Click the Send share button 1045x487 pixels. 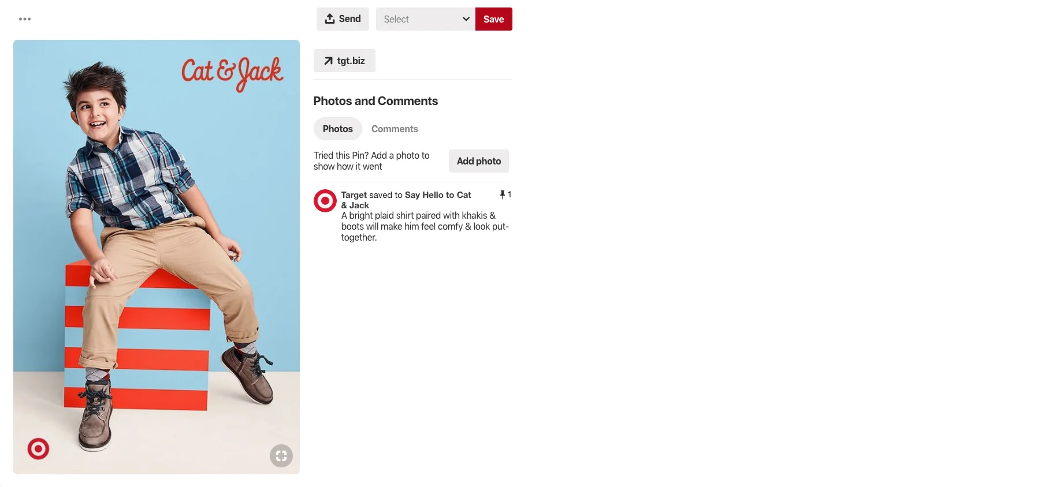[343, 19]
